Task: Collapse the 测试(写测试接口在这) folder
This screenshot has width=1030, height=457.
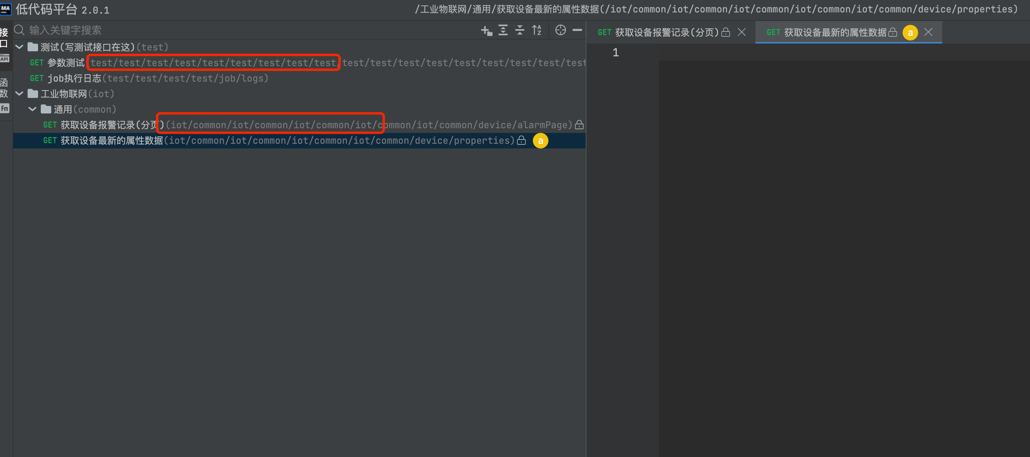Action: point(19,46)
